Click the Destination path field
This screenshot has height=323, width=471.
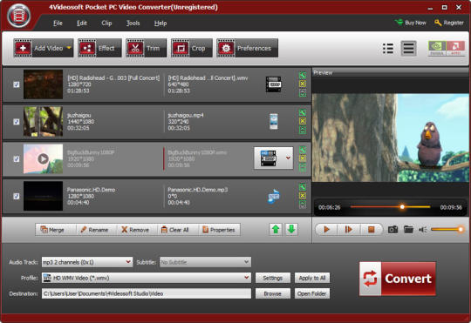coord(147,293)
